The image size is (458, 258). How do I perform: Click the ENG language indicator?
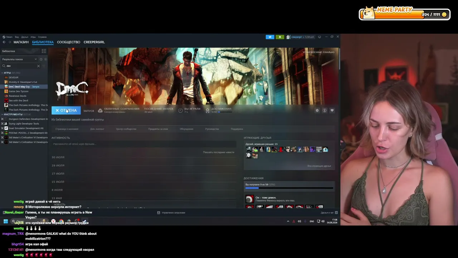pos(312,221)
